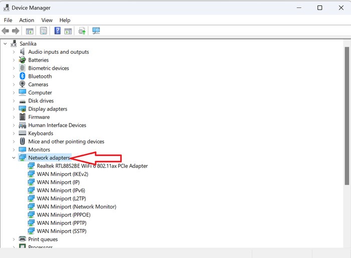Select the Firmware tree label

pyautogui.click(x=39, y=117)
